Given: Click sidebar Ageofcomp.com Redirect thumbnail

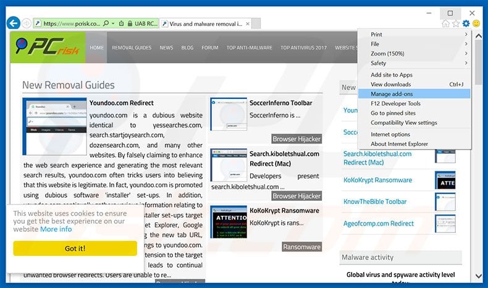Looking at the screenshot, I should click(x=445, y=224).
